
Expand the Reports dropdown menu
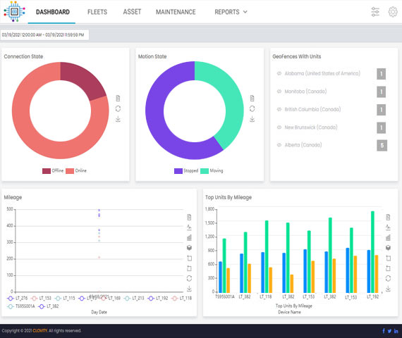click(231, 12)
